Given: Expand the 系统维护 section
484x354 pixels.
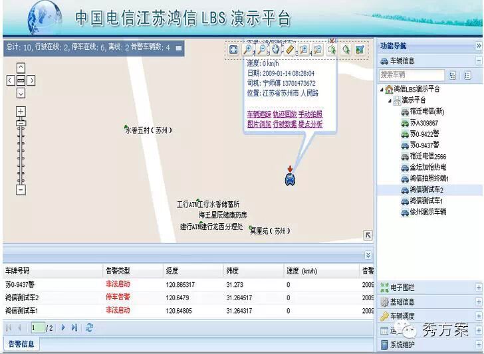Looking at the screenshot, I should click(479, 344).
